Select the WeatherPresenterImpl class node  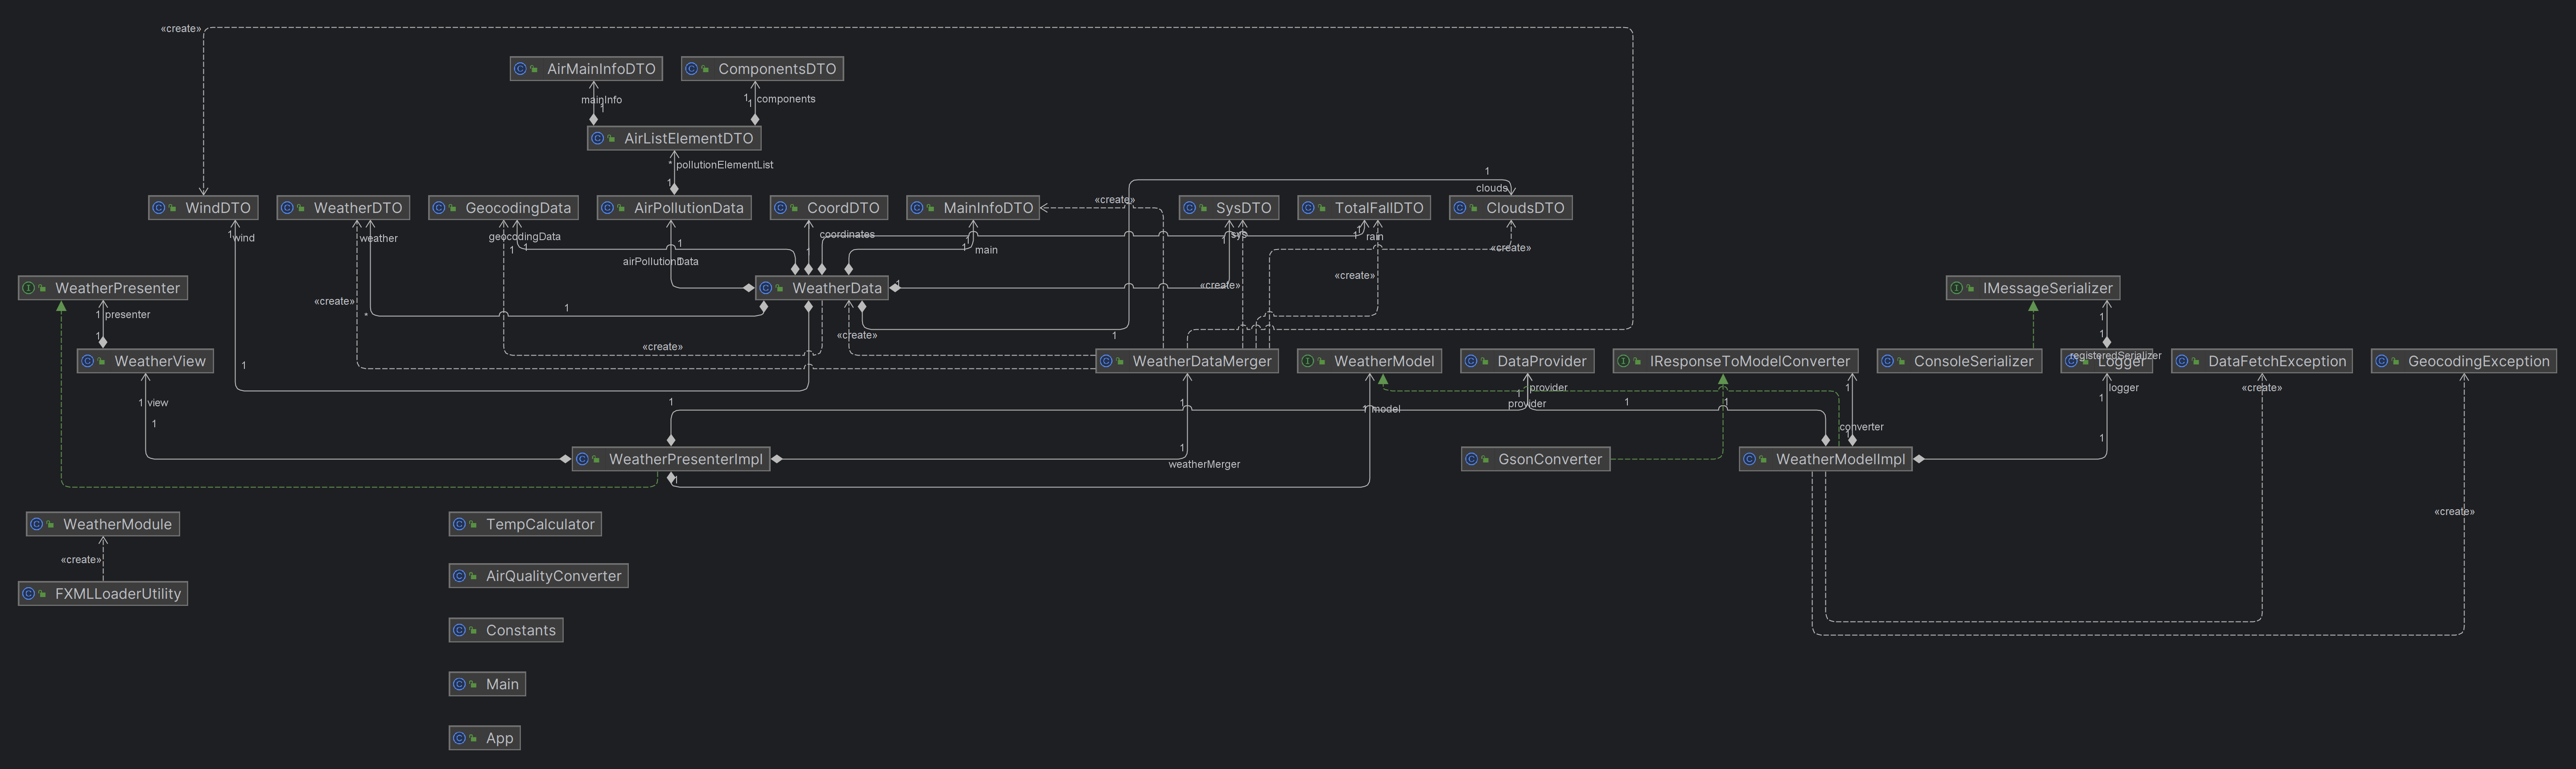pyautogui.click(x=685, y=459)
